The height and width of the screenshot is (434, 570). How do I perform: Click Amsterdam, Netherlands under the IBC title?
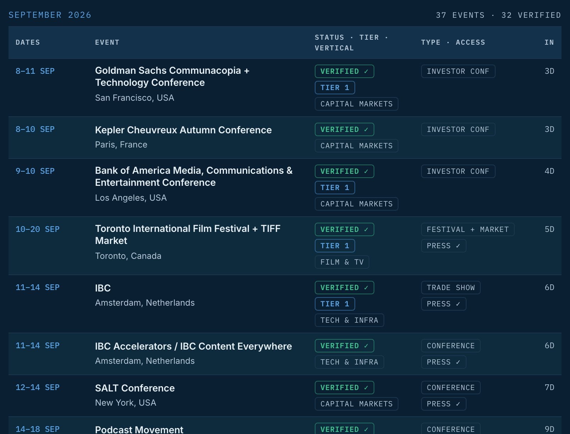145,303
